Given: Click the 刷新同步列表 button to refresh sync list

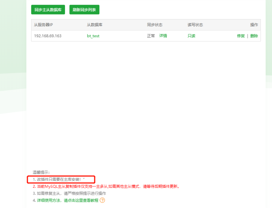Looking at the screenshot, I should (x=84, y=9).
